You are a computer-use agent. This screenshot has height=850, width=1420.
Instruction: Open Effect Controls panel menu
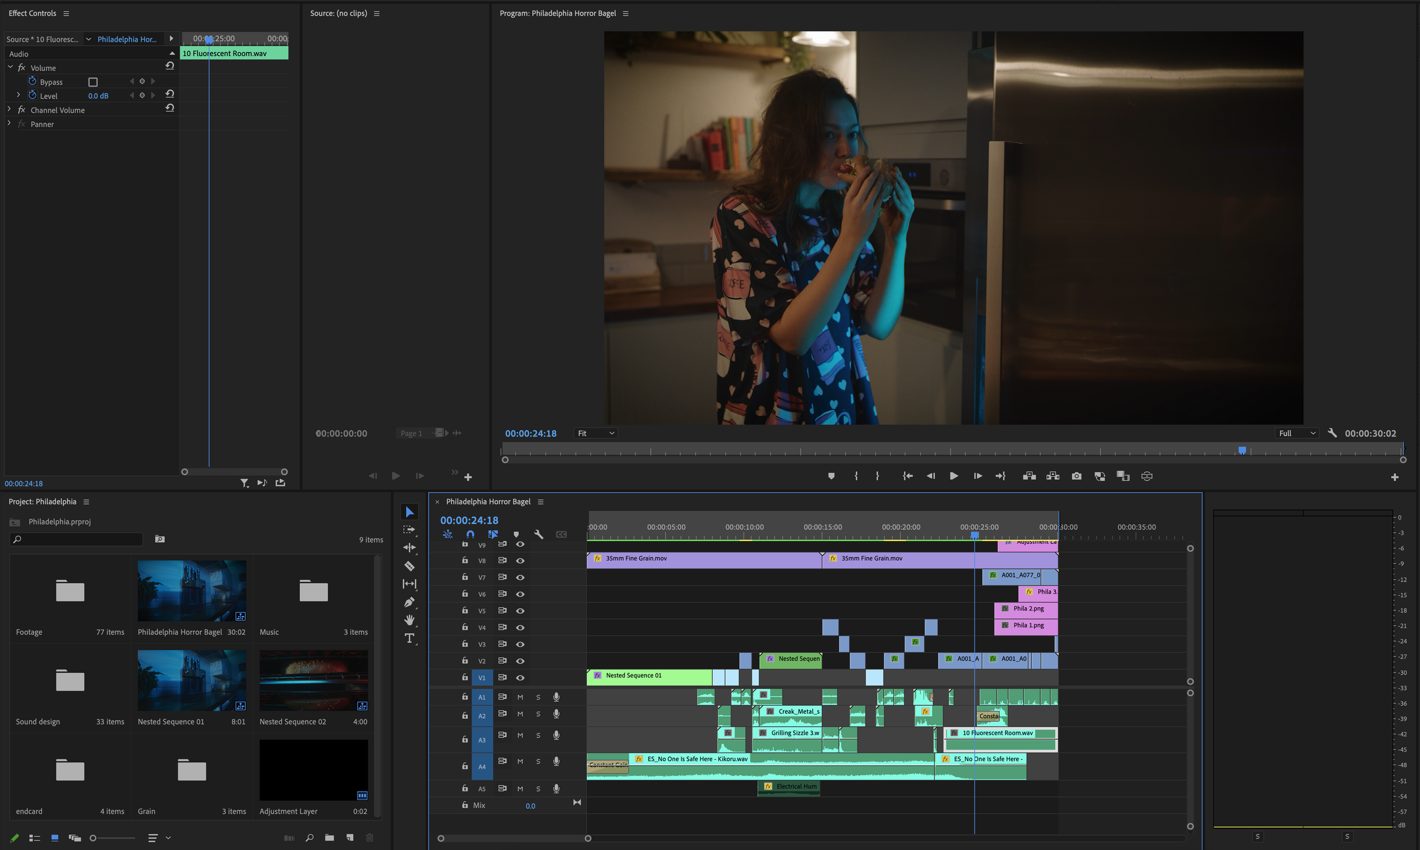[66, 13]
